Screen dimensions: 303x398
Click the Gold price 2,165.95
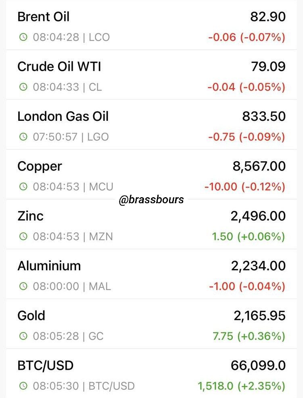260,316
